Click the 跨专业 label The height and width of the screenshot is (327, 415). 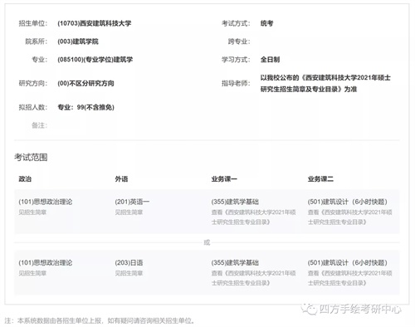pyautogui.click(x=239, y=41)
